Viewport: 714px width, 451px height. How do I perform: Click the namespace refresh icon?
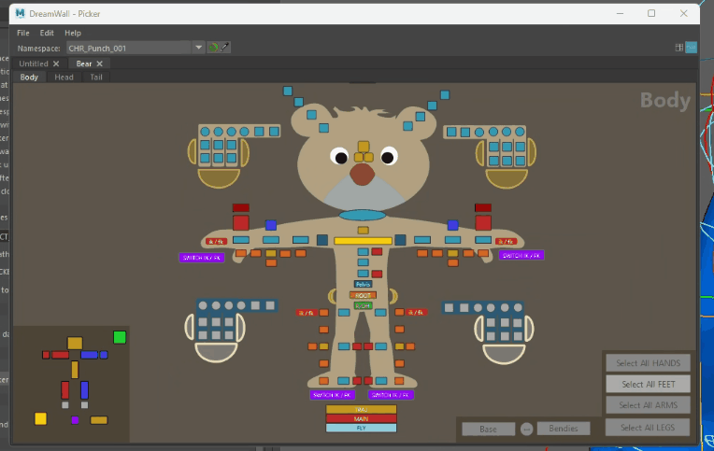[x=213, y=48]
